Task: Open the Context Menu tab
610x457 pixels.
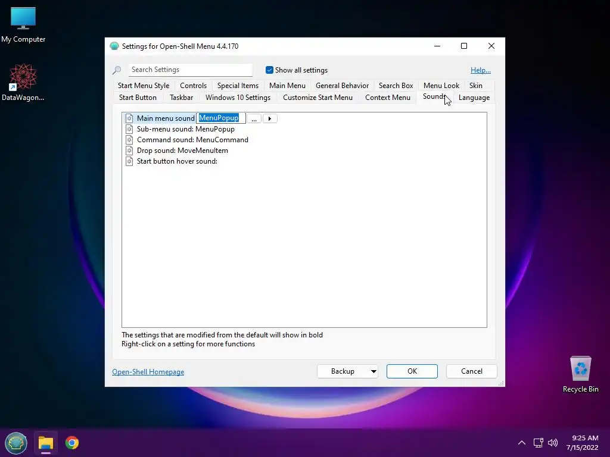Action: [388, 98]
